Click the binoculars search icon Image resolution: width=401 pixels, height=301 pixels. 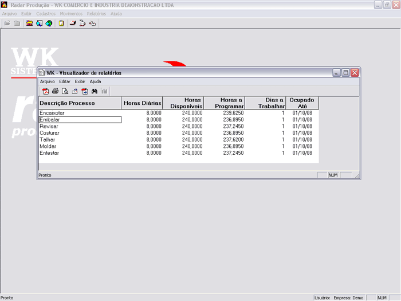click(95, 91)
